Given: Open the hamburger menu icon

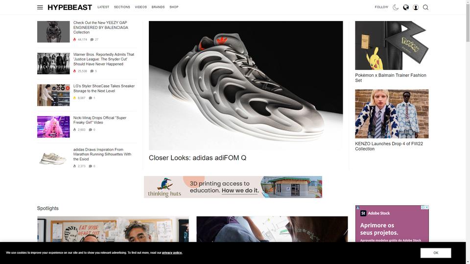Looking at the screenshot, I should 40,7.
